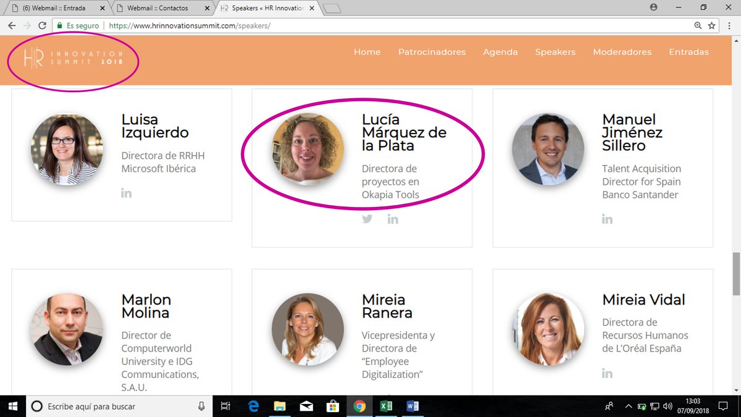The width and height of the screenshot is (741, 417).
Task: Click Manuel Jiménez Sillero's profile photo
Action: click(548, 150)
